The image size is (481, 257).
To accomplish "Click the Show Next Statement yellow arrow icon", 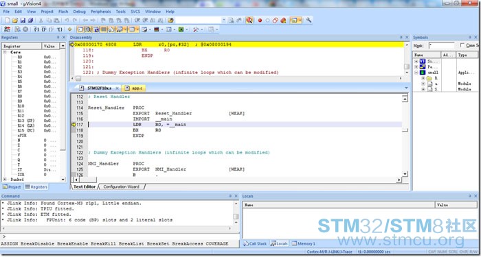I will (x=69, y=29).
